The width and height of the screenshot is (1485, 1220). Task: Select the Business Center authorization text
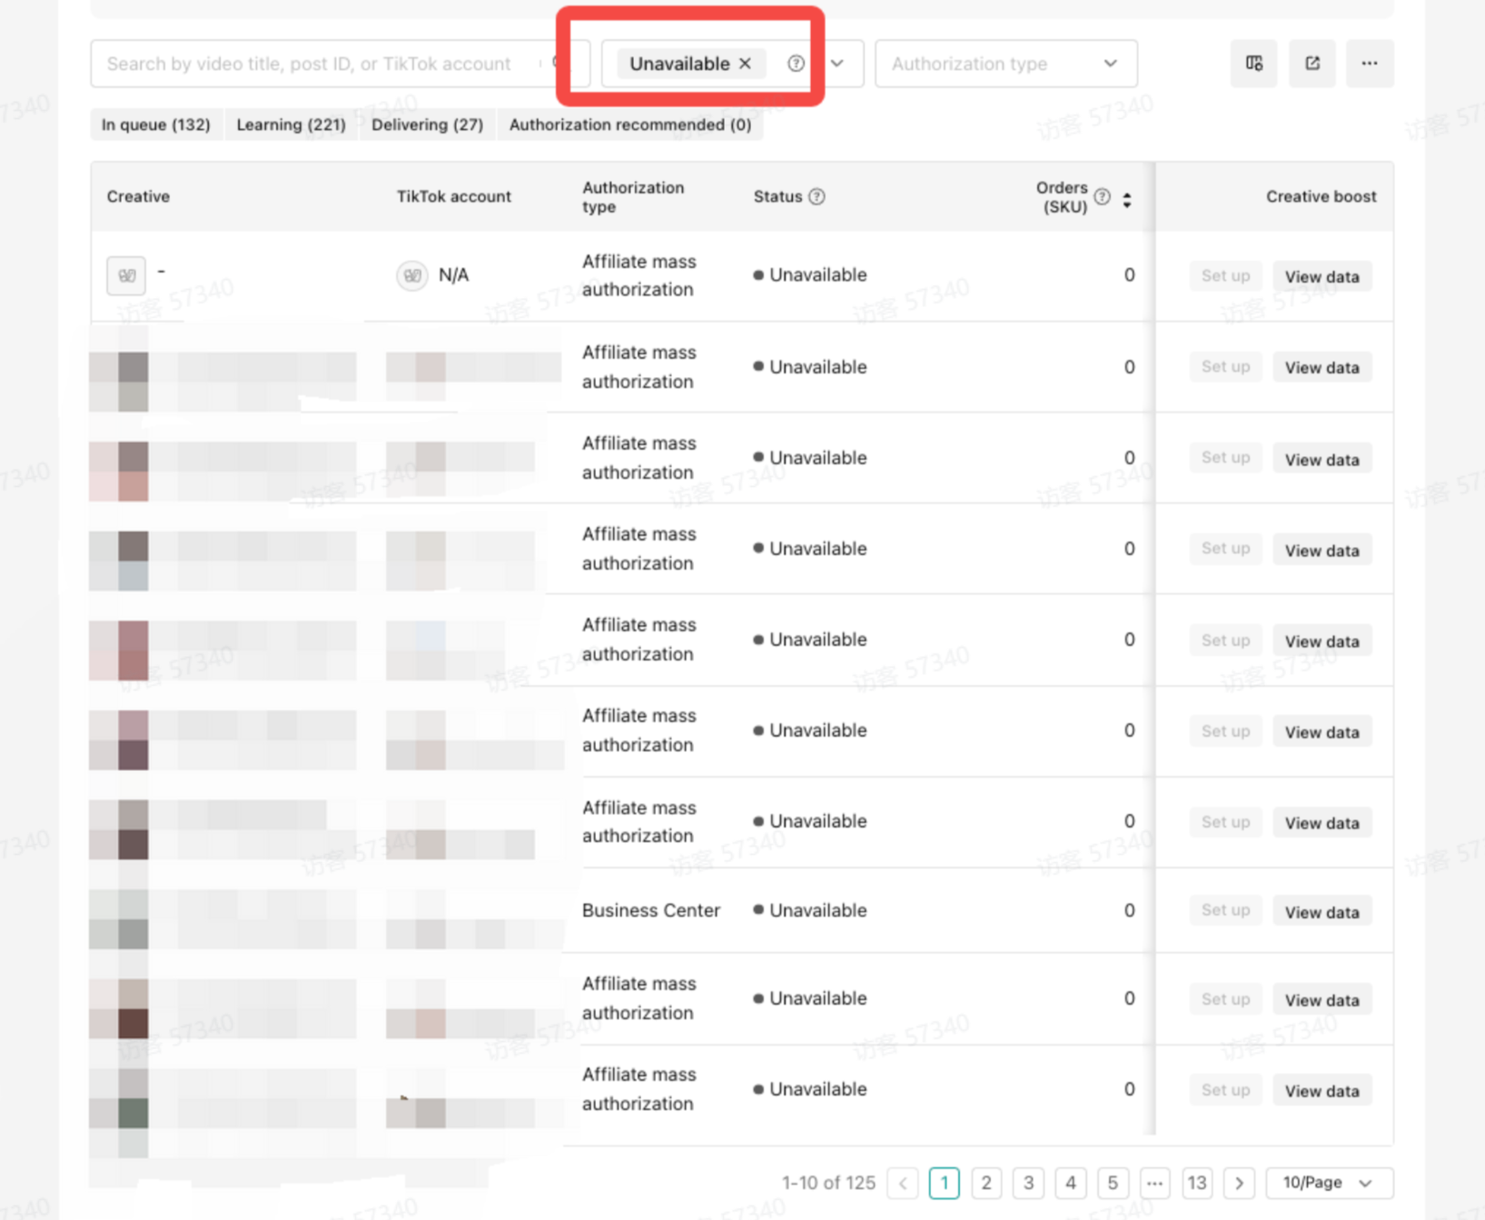650,910
